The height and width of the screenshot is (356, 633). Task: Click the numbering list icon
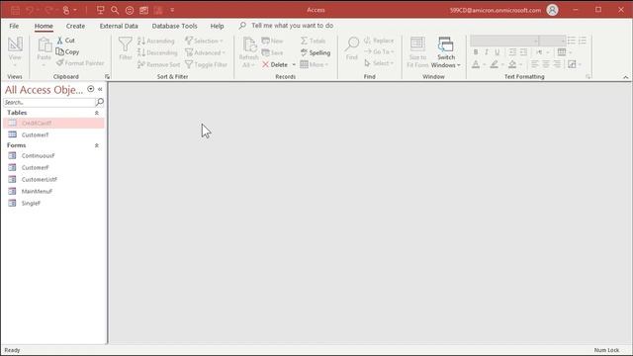coord(583,41)
